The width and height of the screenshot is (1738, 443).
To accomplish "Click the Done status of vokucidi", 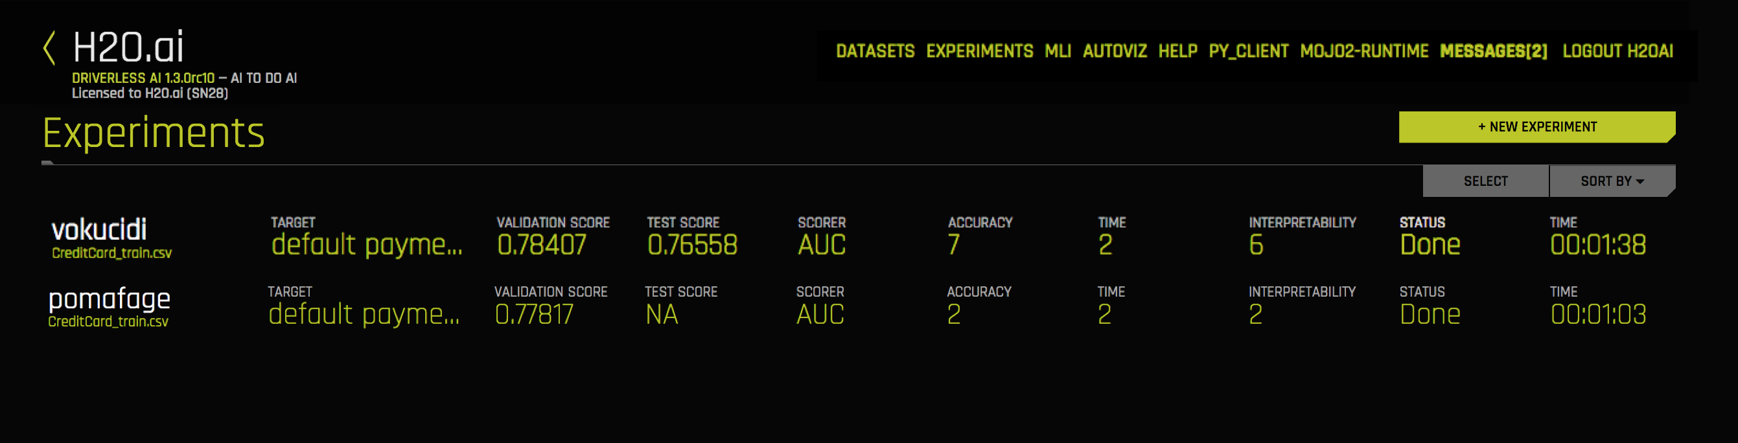I will 1430,245.
